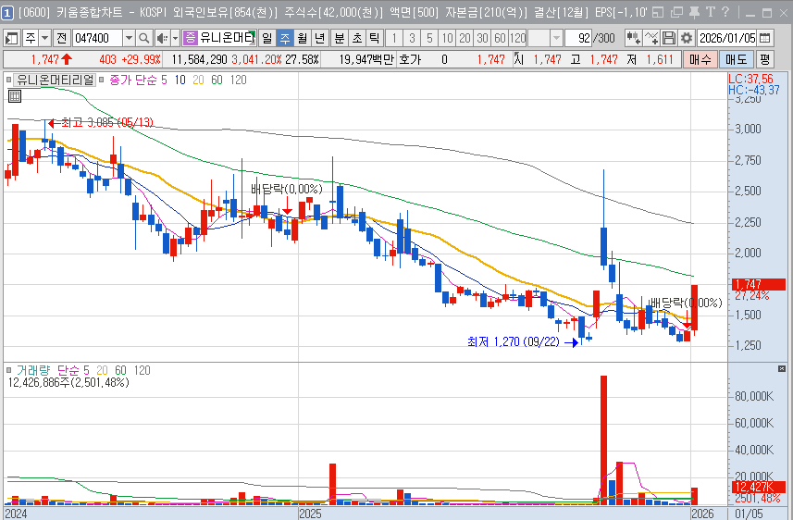Click the T font size icon
This screenshot has width=793, height=520.
(711, 12)
